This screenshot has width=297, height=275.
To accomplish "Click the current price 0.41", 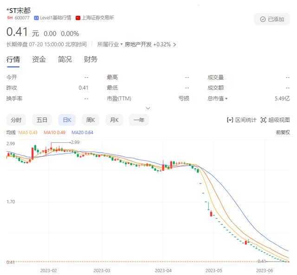I will point(17,32).
